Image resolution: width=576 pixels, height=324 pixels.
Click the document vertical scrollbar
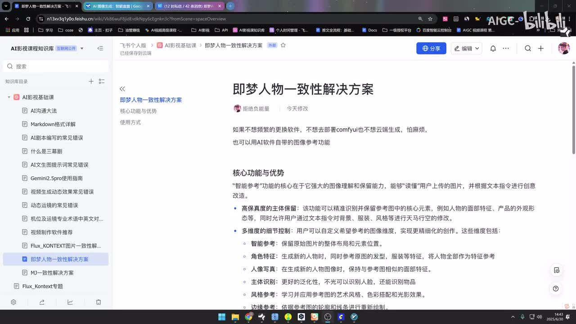pyautogui.click(x=574, y=110)
